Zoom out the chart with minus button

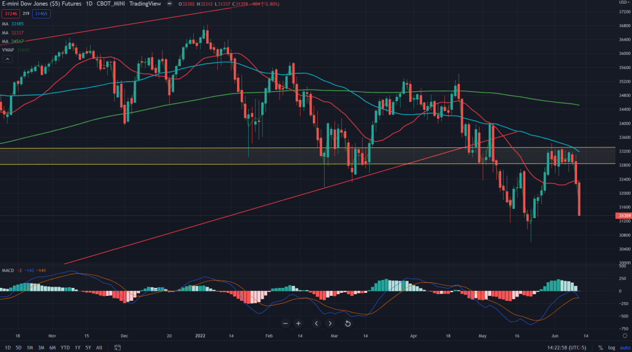click(285, 323)
